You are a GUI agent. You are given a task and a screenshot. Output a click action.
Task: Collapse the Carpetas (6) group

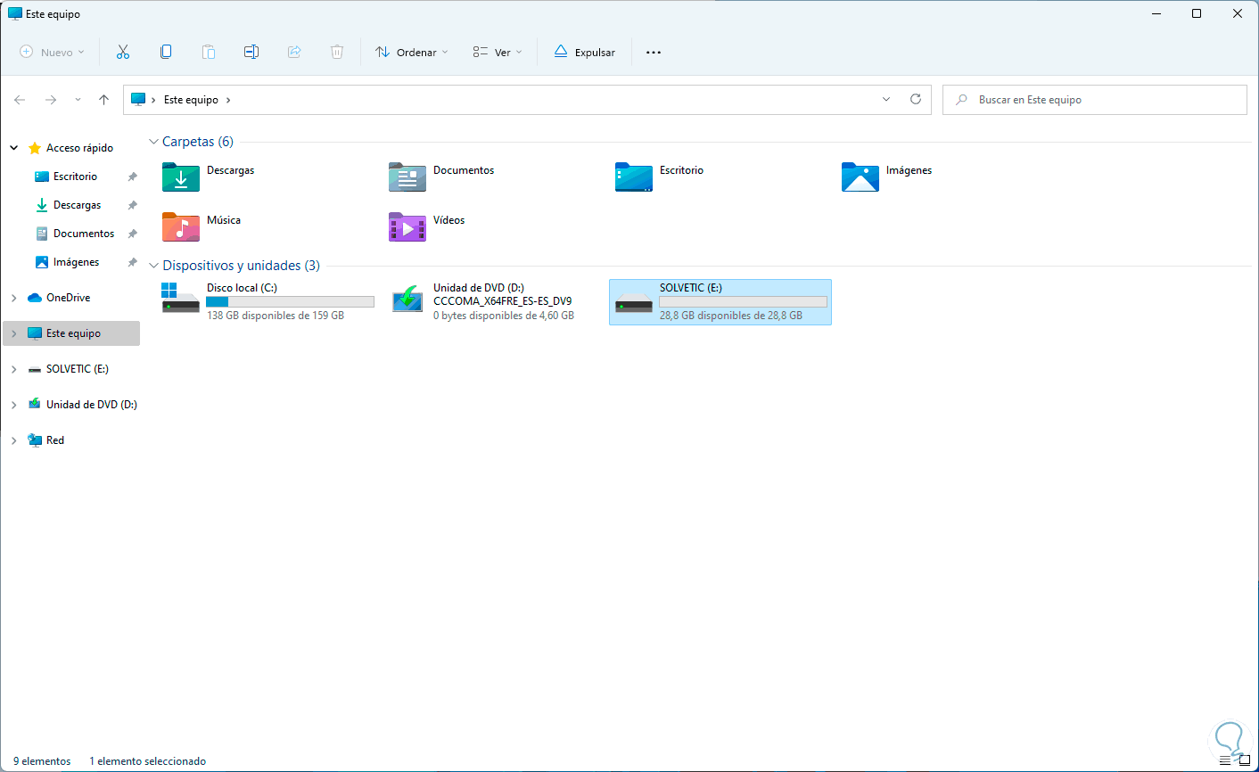[x=154, y=142]
